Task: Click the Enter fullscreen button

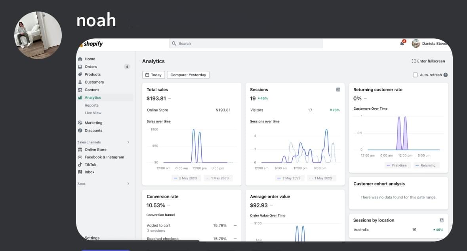Action: click(428, 61)
